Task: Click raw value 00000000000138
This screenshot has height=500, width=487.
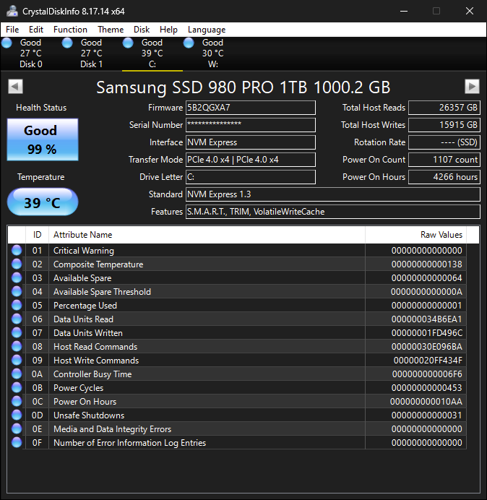Action: click(426, 264)
